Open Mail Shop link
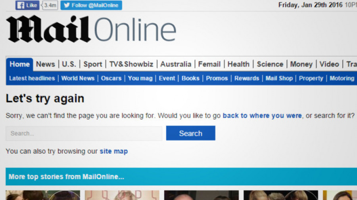The image size is (357, 200). [x=279, y=78]
